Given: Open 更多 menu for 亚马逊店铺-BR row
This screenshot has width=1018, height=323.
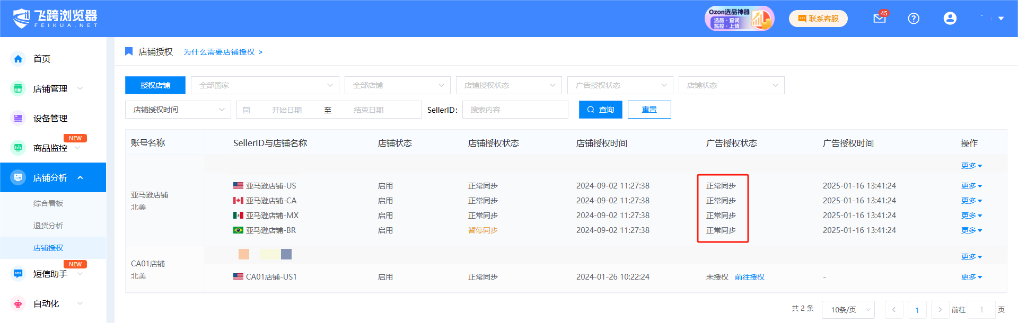Looking at the screenshot, I should pos(971,230).
